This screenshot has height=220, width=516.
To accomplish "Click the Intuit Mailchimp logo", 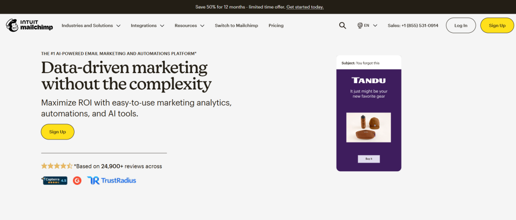I will click(29, 26).
